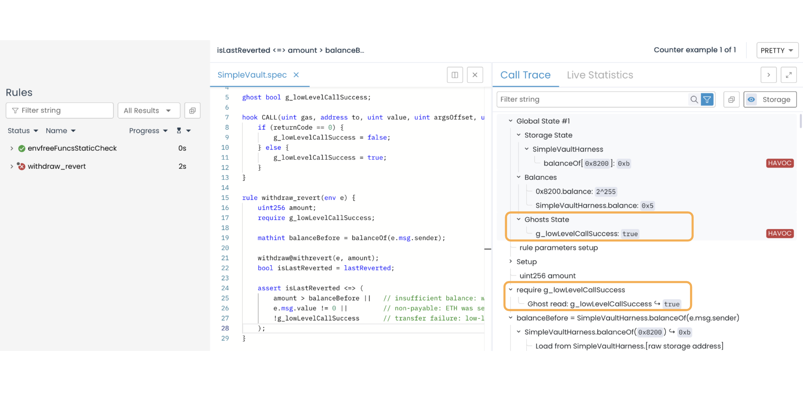Open the PRETTY format dropdown

777,50
